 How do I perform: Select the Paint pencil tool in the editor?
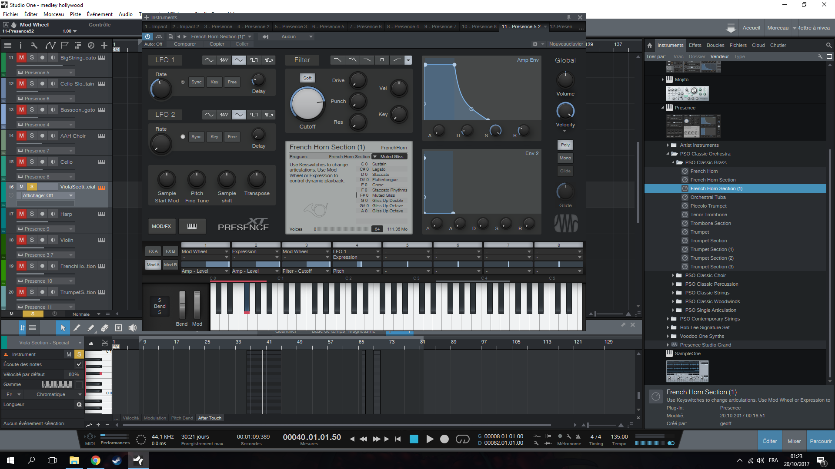90,328
